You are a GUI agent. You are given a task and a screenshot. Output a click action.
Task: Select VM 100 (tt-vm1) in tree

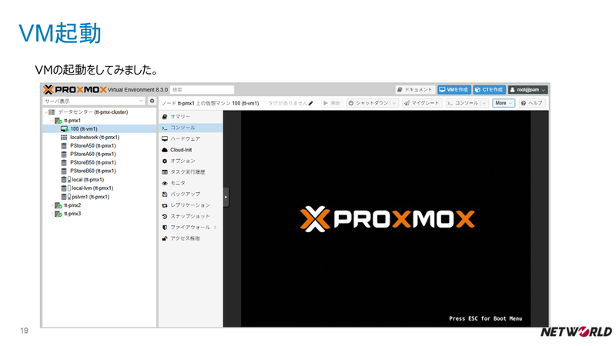pyautogui.click(x=84, y=129)
